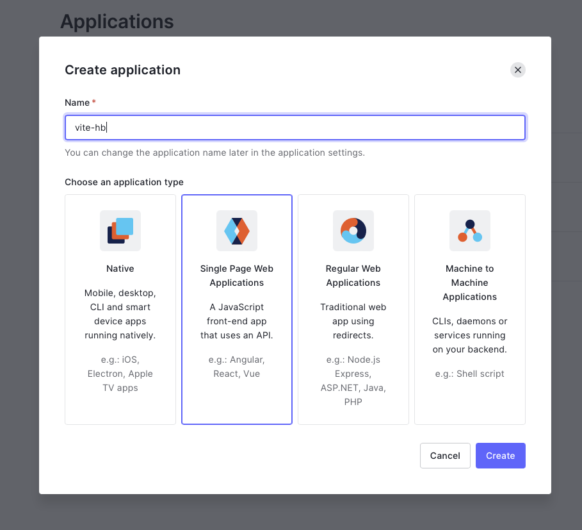
Task: Click the JavaScript front-end app description
Action: (x=236, y=321)
